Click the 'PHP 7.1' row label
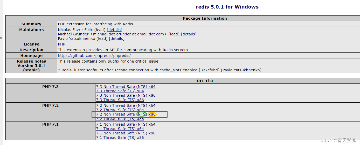The image size is (360, 145). click(51, 124)
